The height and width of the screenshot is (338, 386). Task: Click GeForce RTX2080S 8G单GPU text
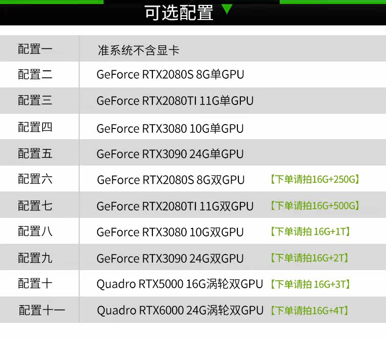tap(171, 75)
